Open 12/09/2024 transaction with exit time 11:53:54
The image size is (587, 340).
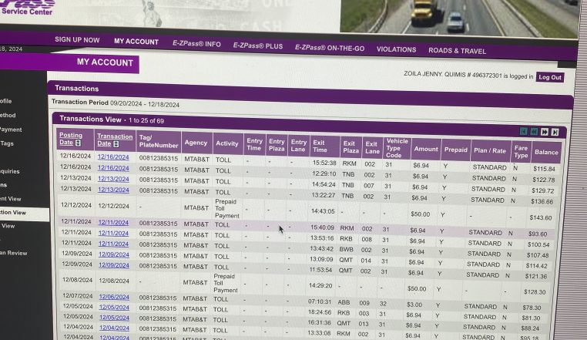pyautogui.click(x=114, y=265)
